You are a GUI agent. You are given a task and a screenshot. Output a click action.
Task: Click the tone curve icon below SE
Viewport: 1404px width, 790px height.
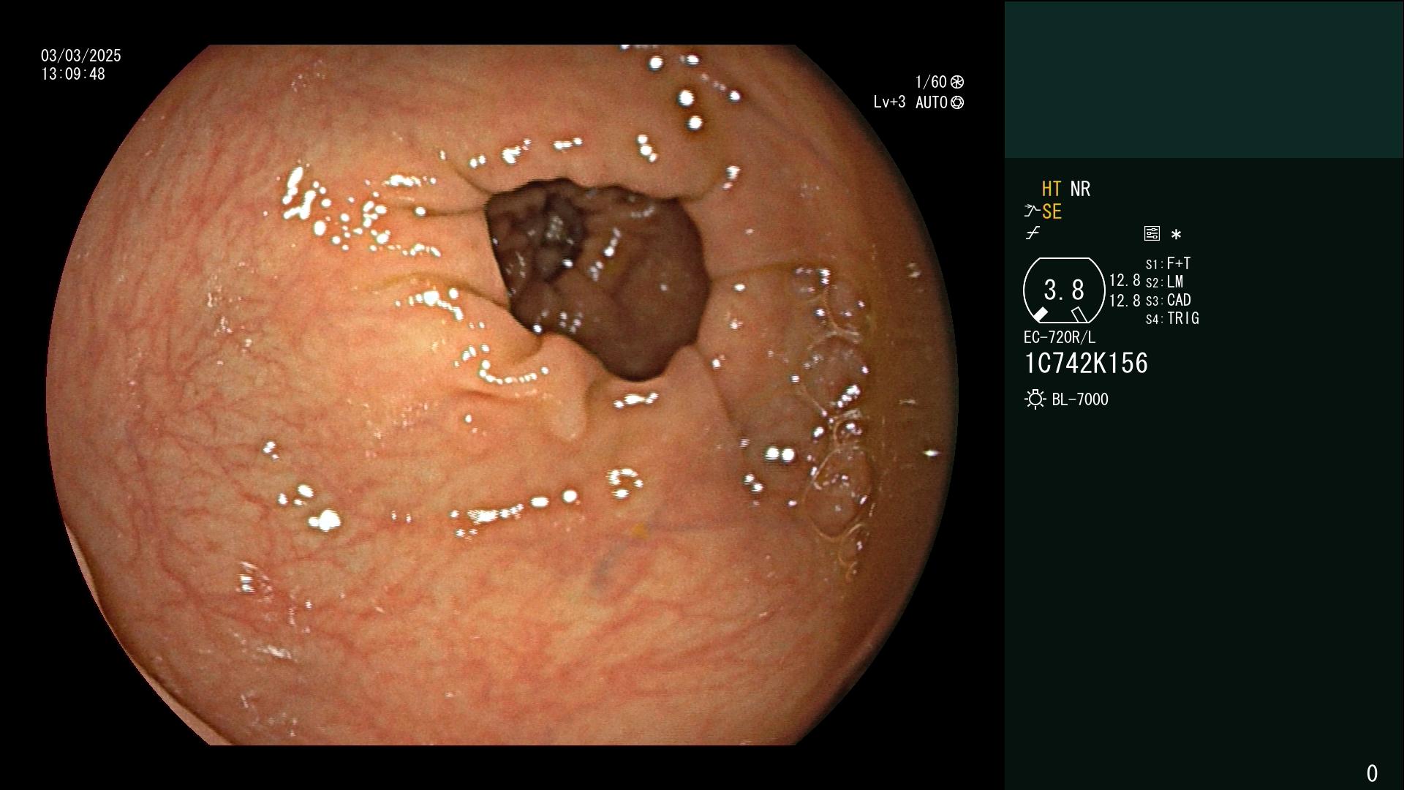pos(1033,233)
